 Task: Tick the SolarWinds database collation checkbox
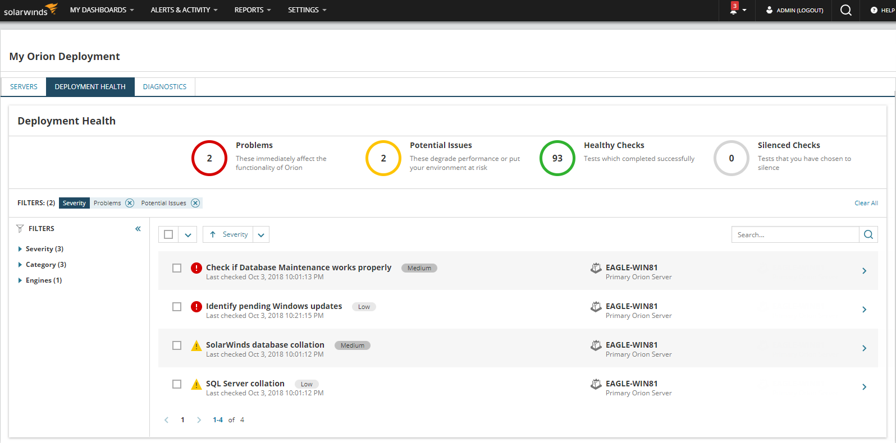coord(177,345)
